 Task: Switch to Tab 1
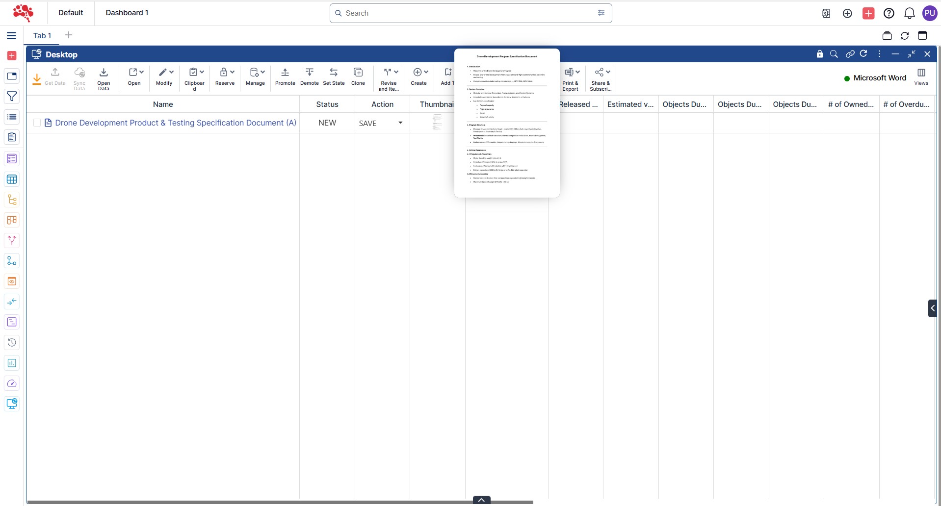[x=42, y=36]
